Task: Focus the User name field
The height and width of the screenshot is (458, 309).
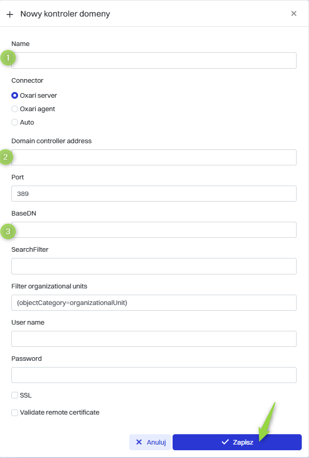Action: 154,339
